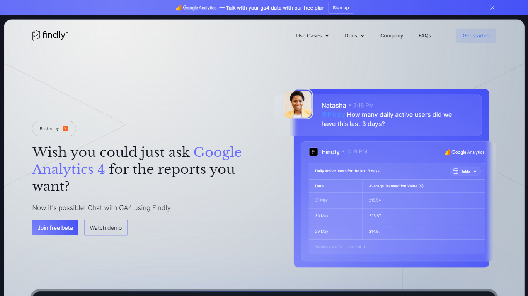Click Natasha's profile photo

click(298, 104)
